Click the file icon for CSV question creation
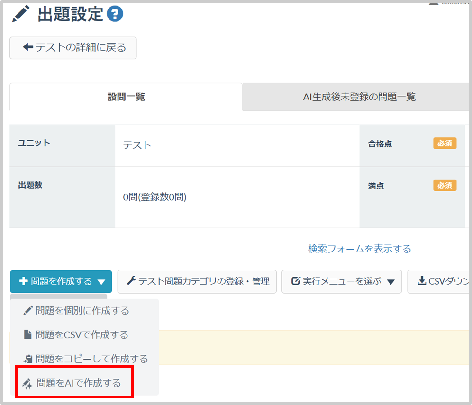The width and height of the screenshot is (472, 405). [28, 335]
